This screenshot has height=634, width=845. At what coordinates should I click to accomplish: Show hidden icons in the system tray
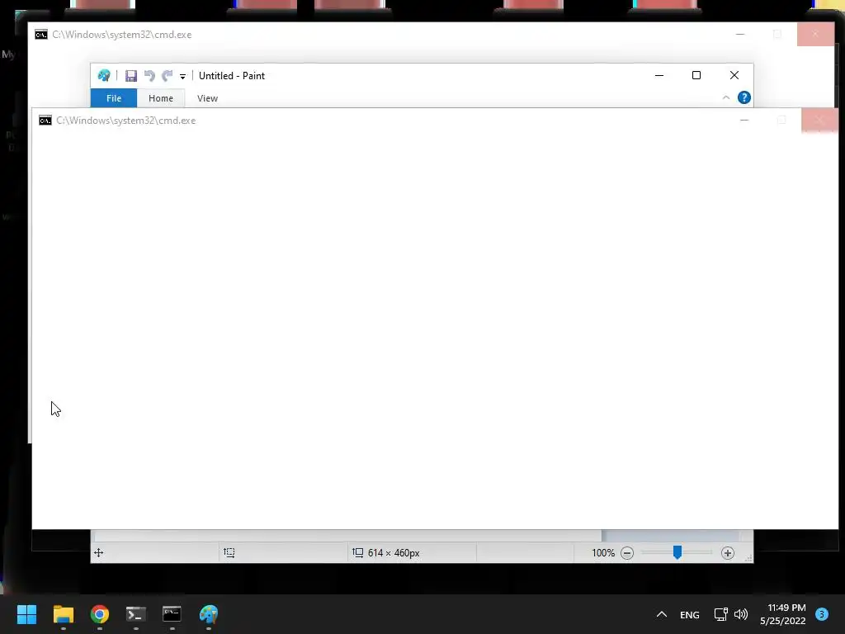pos(662,614)
